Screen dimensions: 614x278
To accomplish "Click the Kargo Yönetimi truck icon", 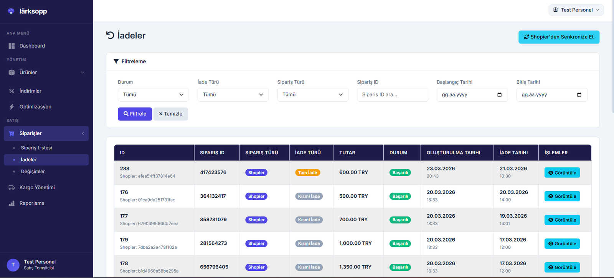I will [x=12, y=187].
